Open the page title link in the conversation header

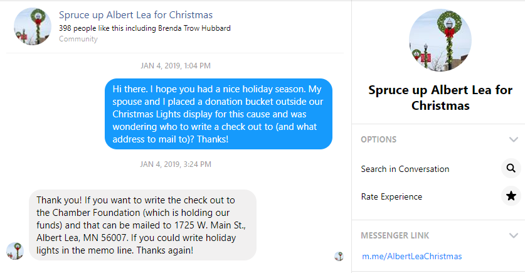point(135,14)
